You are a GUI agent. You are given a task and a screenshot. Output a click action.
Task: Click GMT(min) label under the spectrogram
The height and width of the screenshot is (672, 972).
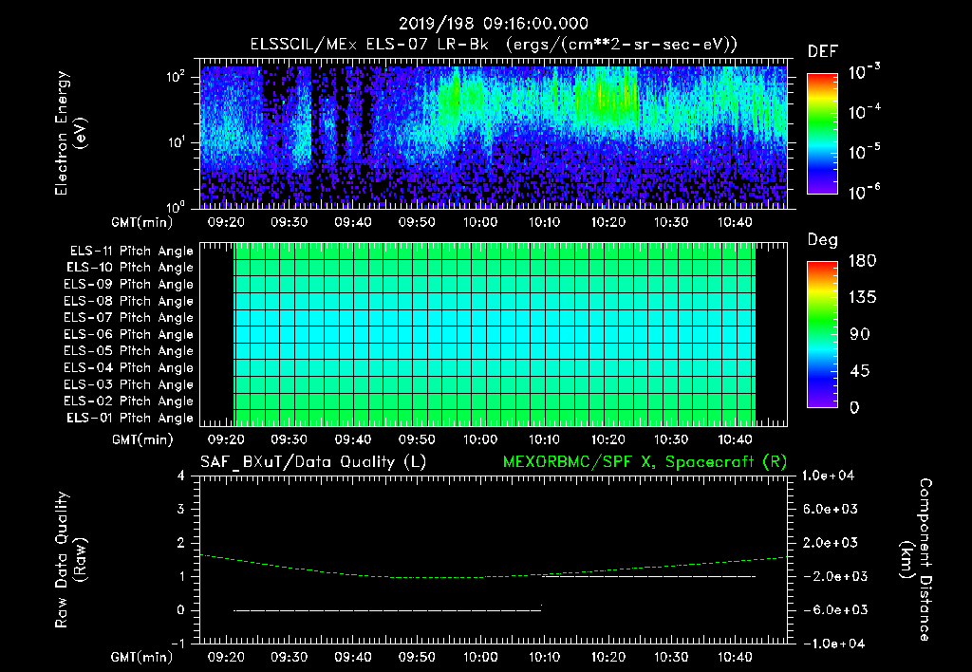[142, 222]
